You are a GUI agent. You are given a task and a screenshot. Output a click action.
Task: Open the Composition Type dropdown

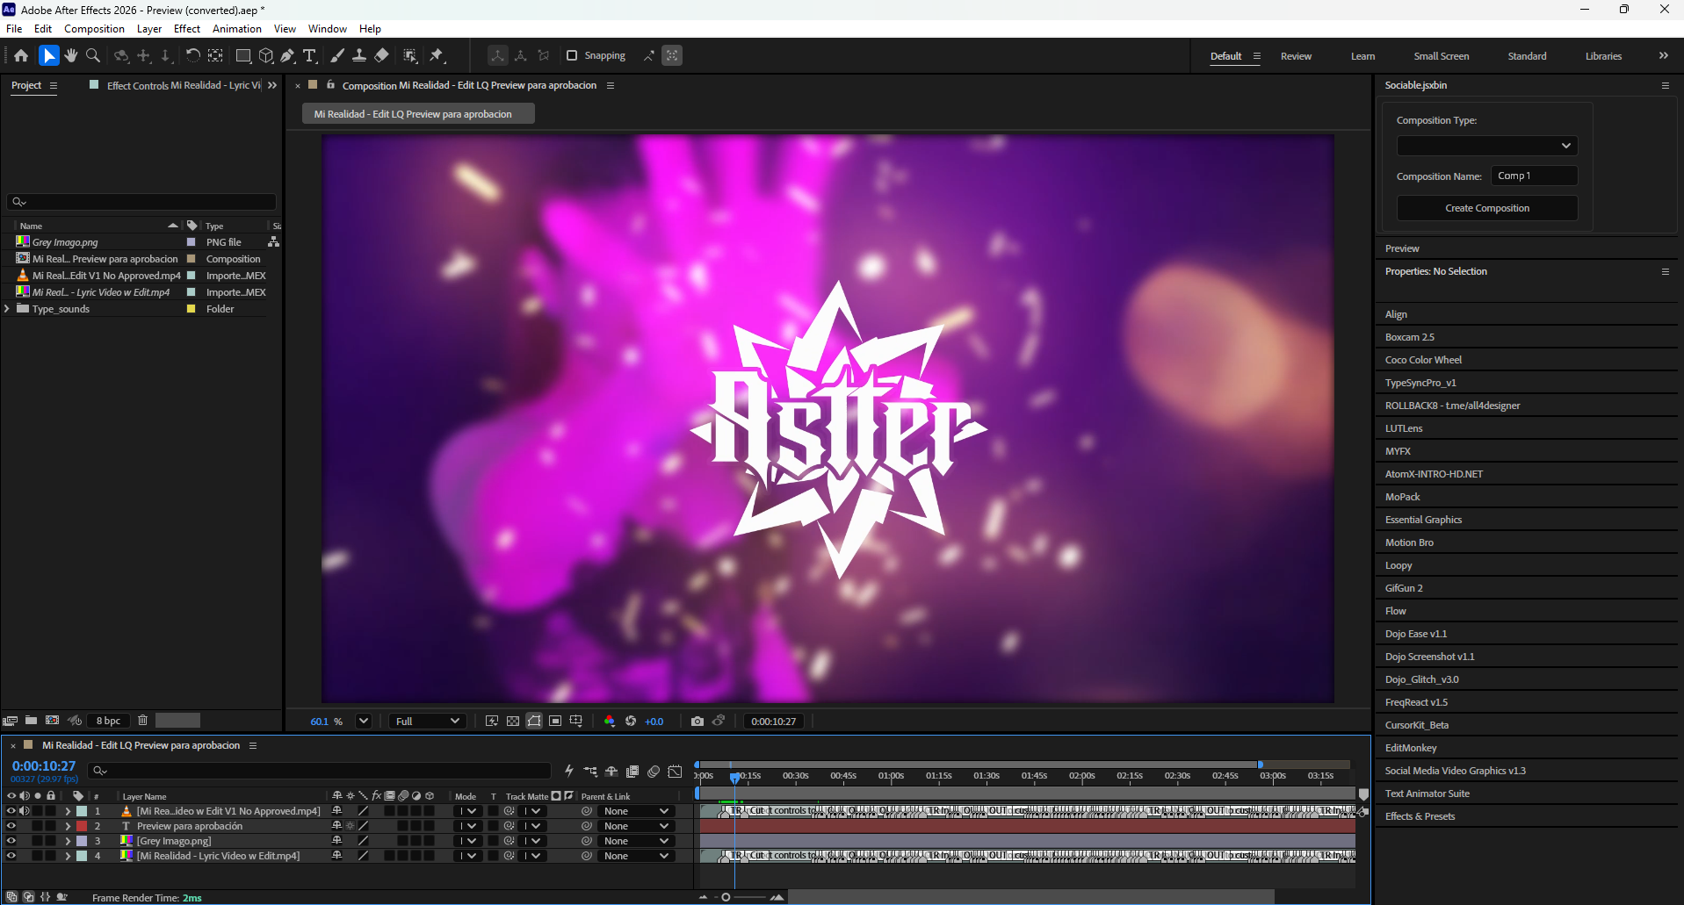pyautogui.click(x=1486, y=146)
